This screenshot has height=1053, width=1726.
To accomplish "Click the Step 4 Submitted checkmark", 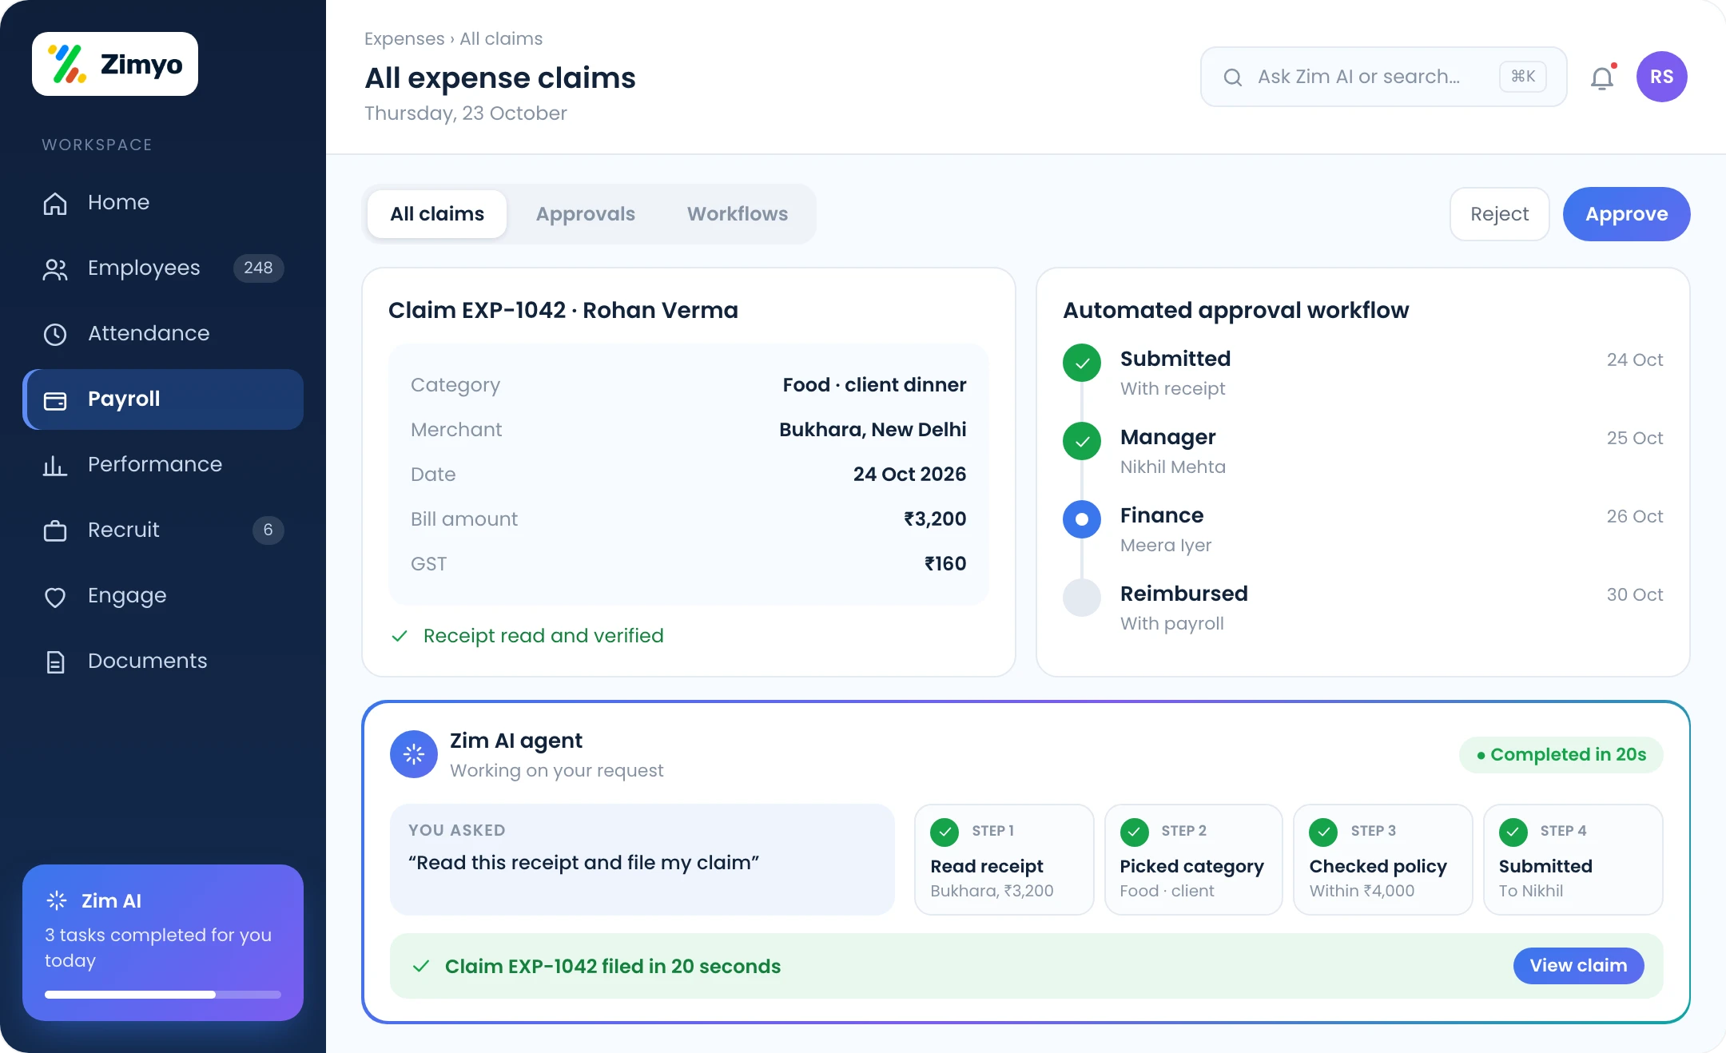I will (1513, 832).
